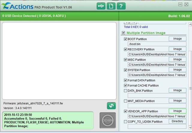Click the empty device log area
192x133 pixels.
point(59,61)
